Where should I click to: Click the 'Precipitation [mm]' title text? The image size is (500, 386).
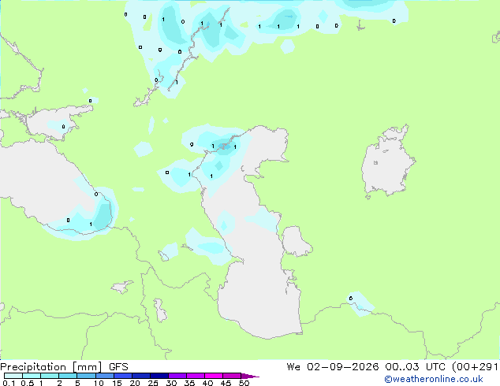50,367
